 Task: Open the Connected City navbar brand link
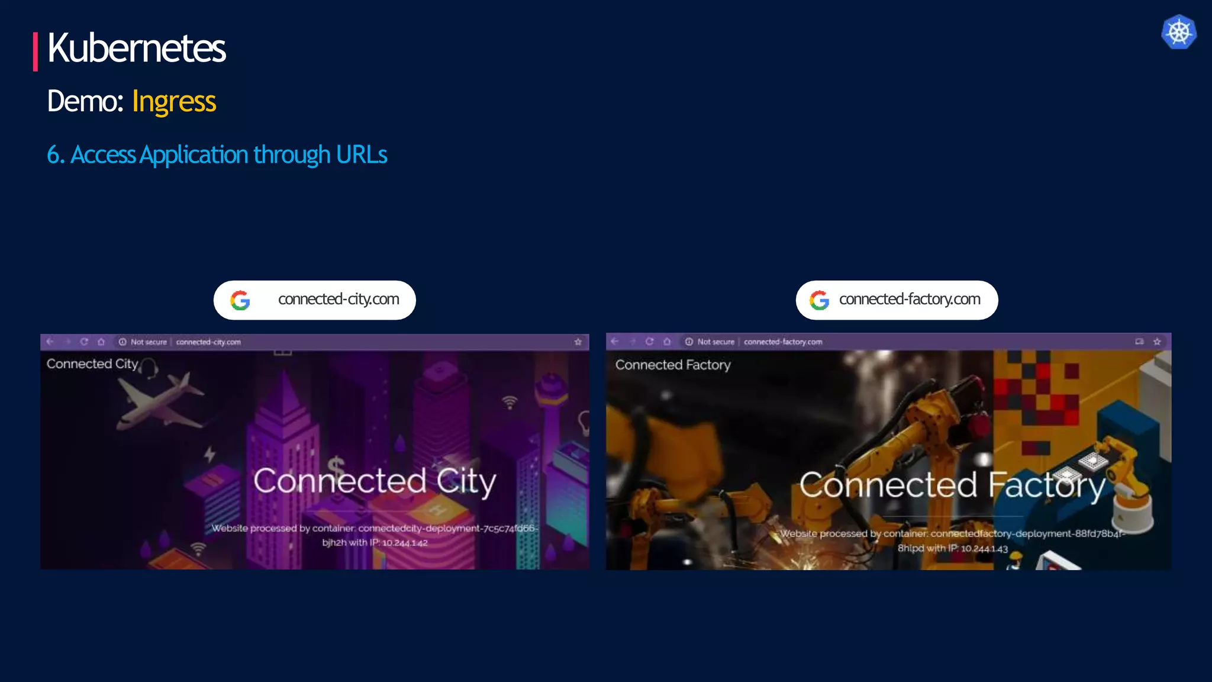click(92, 364)
